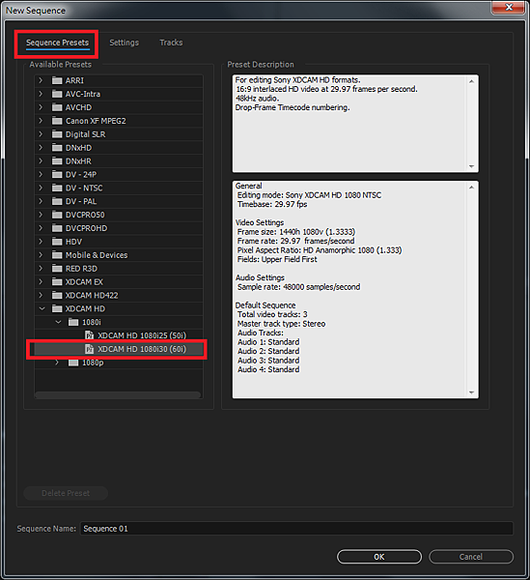Click the 'Fields: Upper Field First' text

[277, 259]
